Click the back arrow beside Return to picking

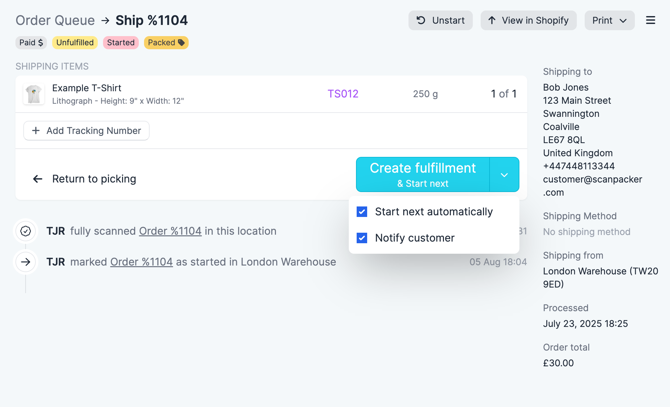[38, 179]
